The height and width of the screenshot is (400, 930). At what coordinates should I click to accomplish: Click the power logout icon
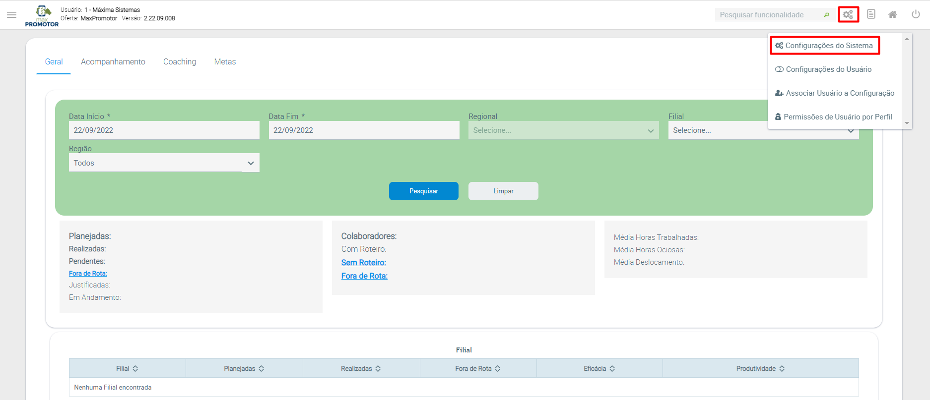pyautogui.click(x=916, y=14)
